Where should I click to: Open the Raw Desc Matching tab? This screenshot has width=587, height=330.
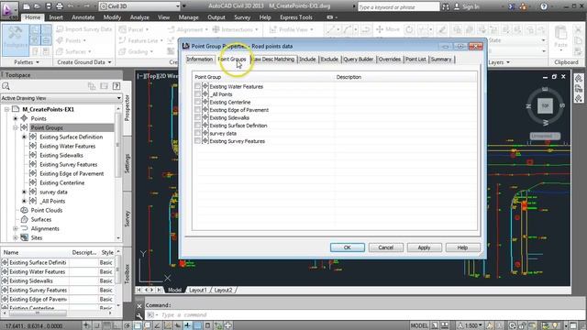point(273,59)
